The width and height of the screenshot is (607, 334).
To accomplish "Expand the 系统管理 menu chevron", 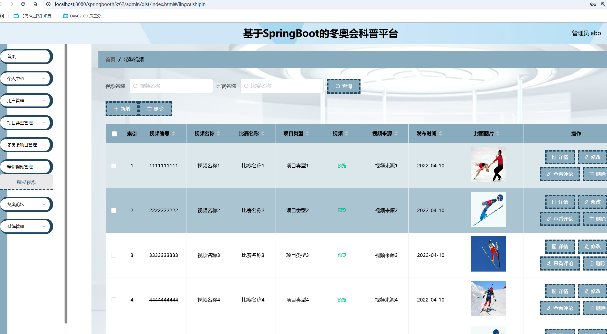I will [x=44, y=227].
